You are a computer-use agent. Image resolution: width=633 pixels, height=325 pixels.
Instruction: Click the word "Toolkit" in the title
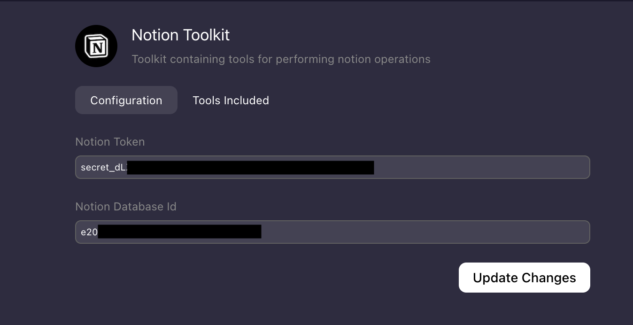(207, 35)
